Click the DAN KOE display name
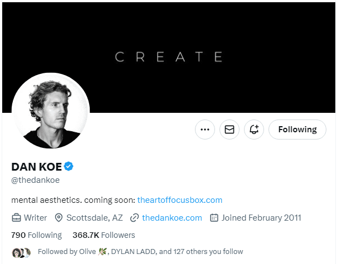Viewport: 337px width, 264px height. [36, 166]
